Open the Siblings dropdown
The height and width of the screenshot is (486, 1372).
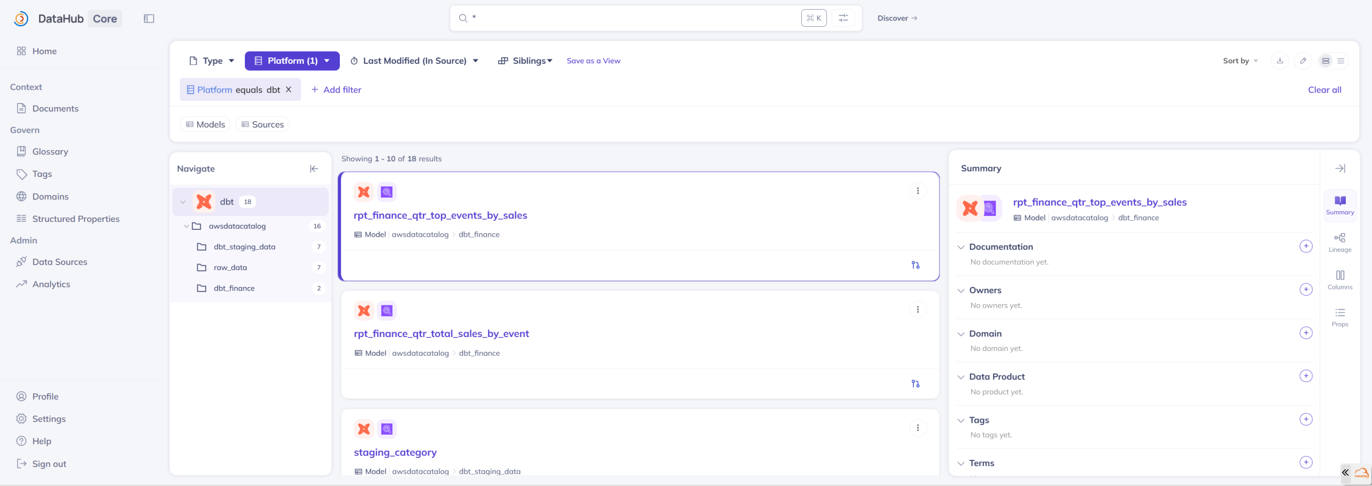(525, 61)
